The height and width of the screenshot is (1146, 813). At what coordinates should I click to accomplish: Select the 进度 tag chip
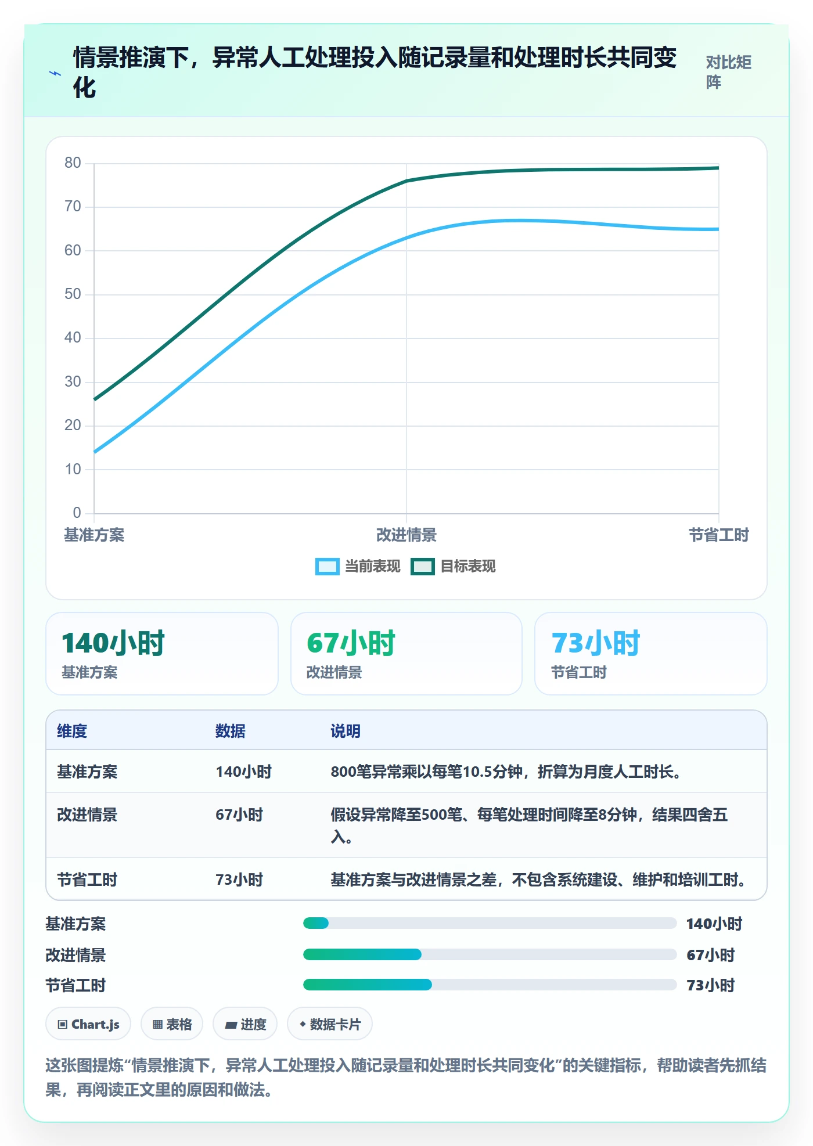[x=245, y=1024]
